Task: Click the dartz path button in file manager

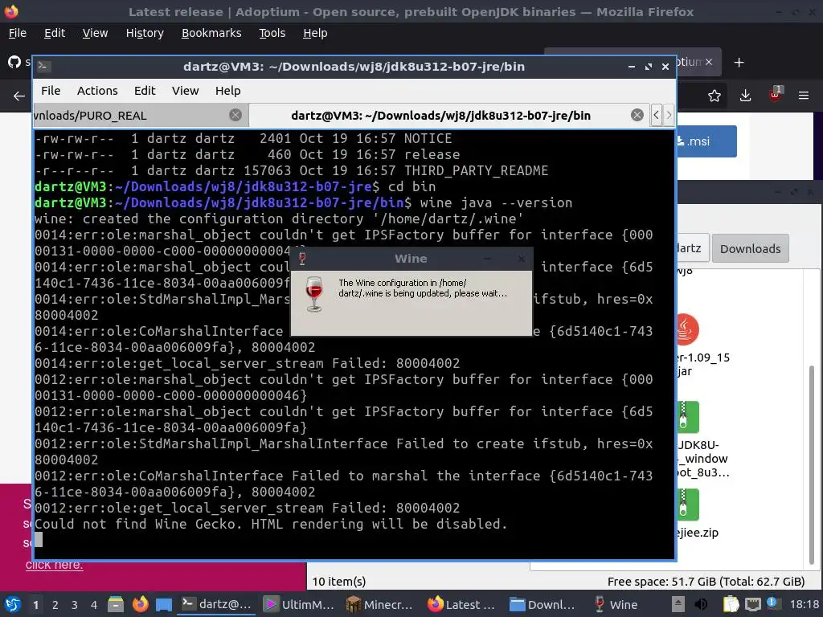Action: tap(693, 248)
